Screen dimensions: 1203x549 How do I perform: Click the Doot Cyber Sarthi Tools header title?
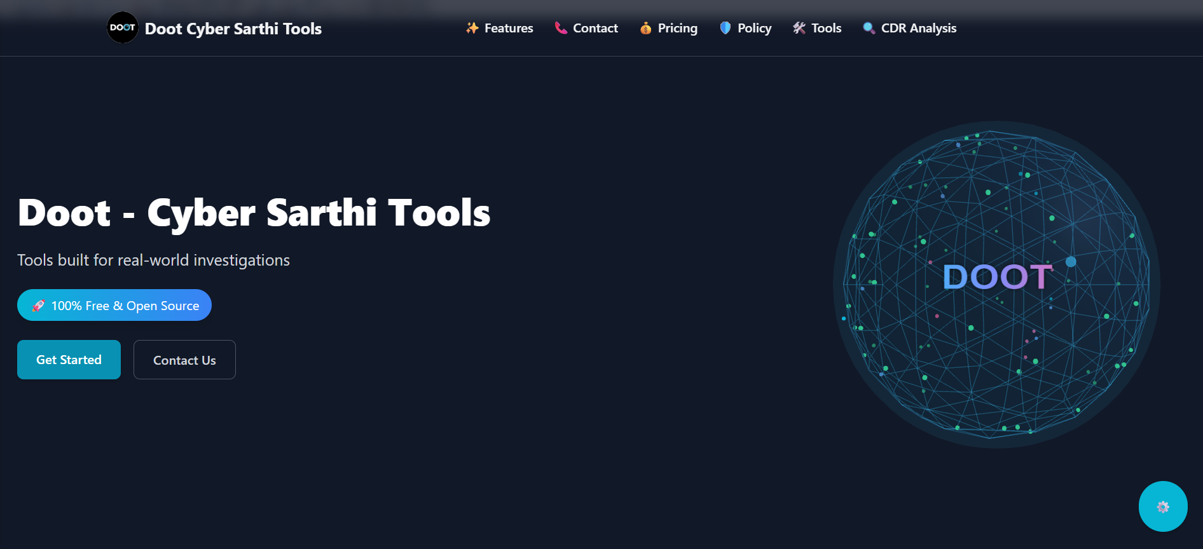pos(233,29)
